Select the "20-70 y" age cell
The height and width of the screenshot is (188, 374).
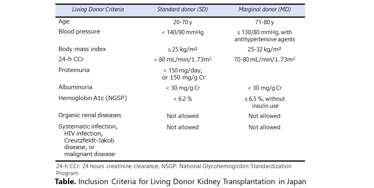pyautogui.click(x=182, y=22)
